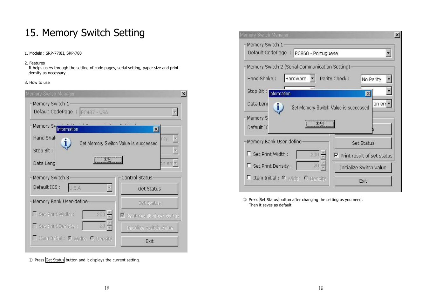Open the U.S.A Default ICS dropdown
This screenshot has width=429, height=303.
[x=109, y=188]
